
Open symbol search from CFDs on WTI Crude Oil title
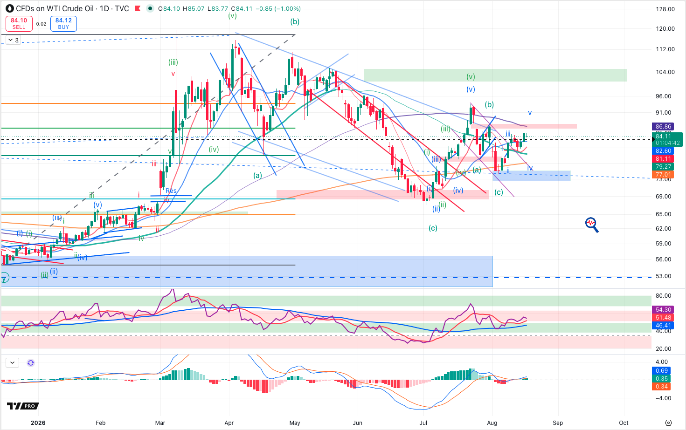point(55,8)
